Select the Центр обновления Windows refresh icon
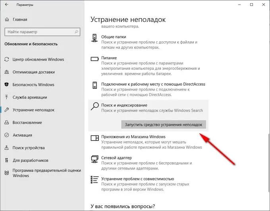The width and height of the screenshot is (270, 211). coord(6,59)
